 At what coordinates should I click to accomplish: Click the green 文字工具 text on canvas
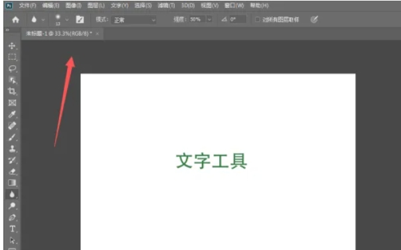(x=212, y=161)
